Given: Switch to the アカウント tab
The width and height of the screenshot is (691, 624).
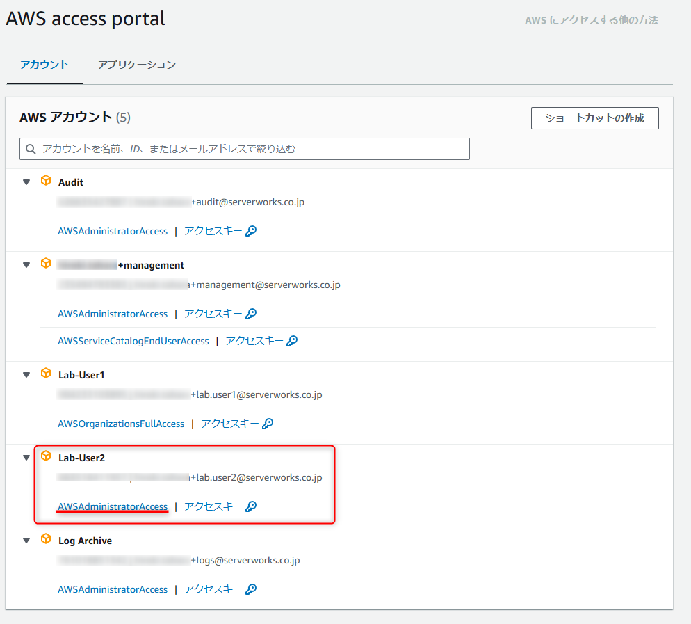Looking at the screenshot, I should click(x=44, y=65).
